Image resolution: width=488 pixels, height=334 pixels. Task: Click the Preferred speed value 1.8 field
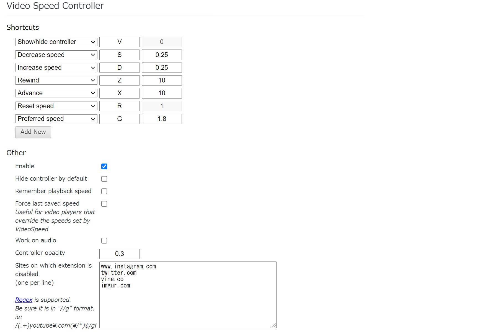162,119
